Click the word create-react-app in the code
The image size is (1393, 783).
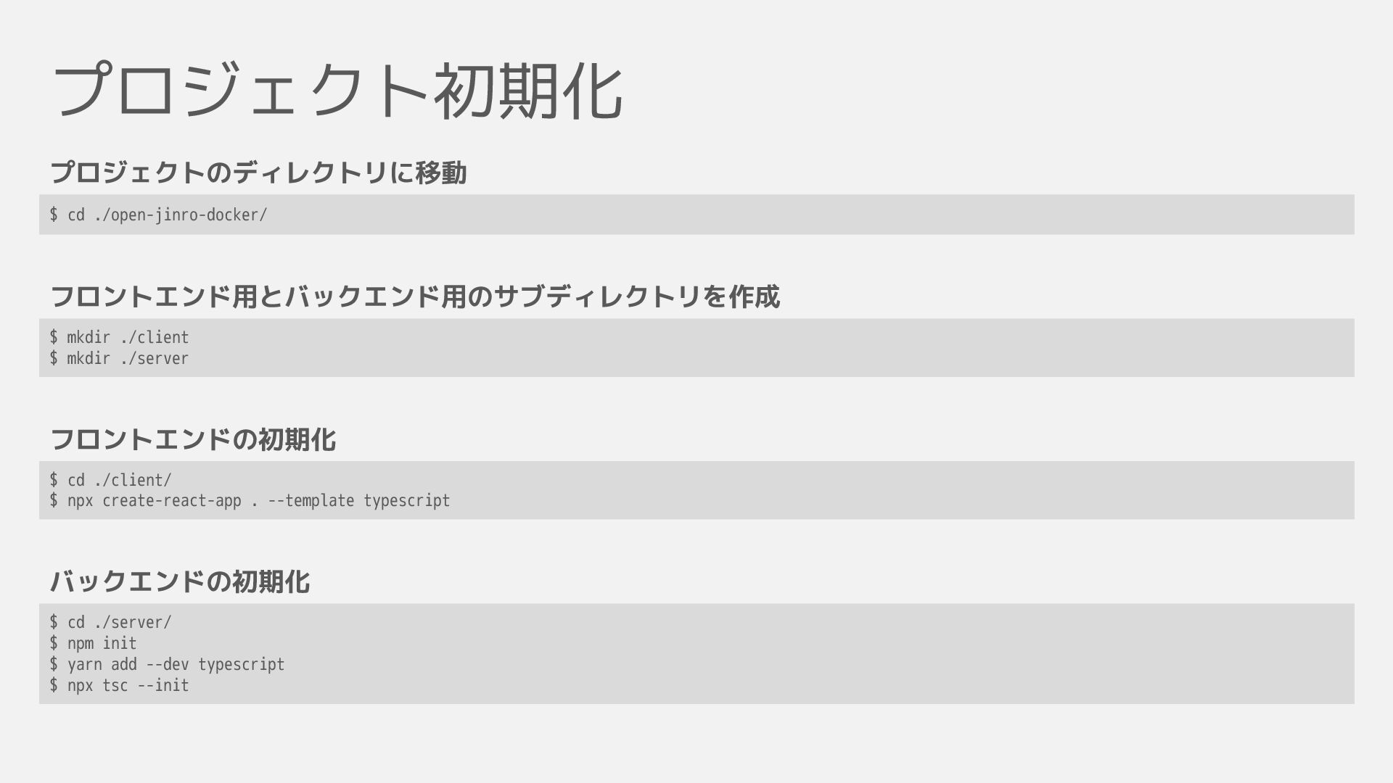pos(171,501)
